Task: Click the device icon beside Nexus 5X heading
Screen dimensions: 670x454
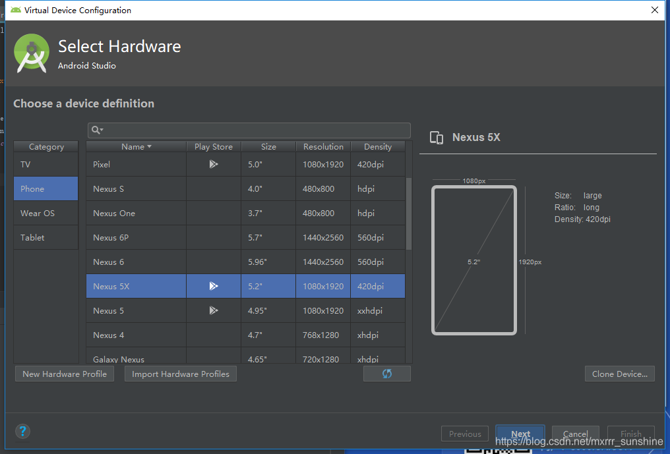Action: coord(437,138)
